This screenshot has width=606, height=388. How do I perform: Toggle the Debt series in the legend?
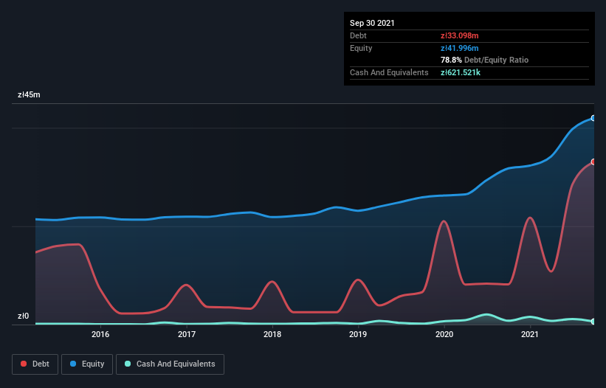[x=35, y=364]
